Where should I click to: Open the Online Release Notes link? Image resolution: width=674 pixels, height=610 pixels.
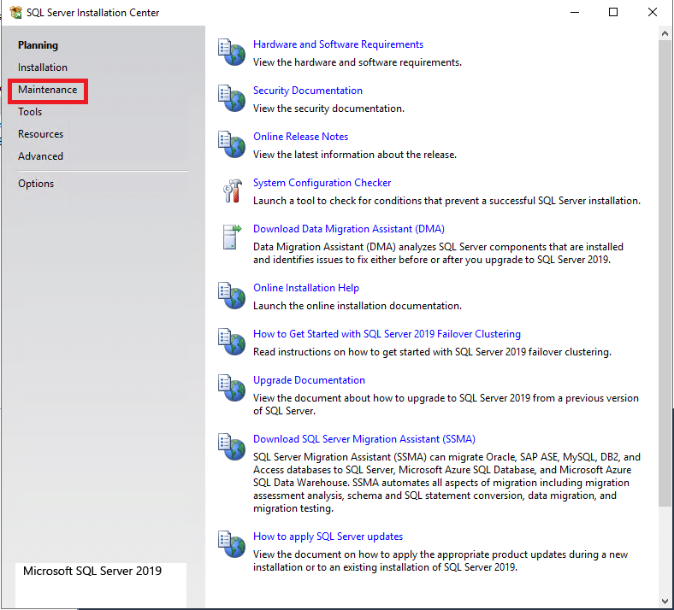click(x=300, y=137)
